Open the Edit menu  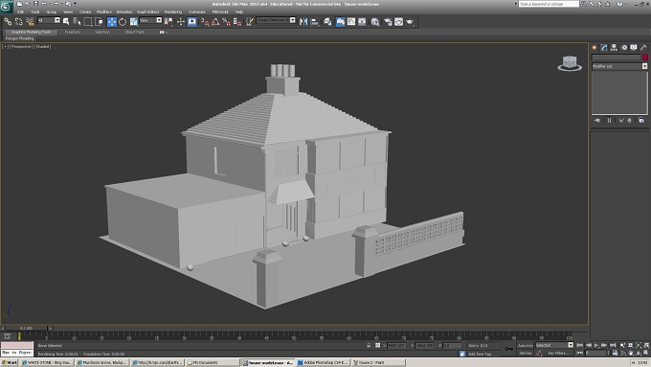point(21,11)
